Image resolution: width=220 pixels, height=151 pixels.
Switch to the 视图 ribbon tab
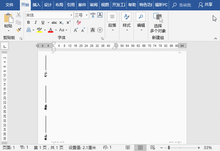tap(105, 5)
